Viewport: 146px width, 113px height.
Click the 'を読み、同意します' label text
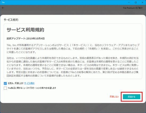(x=16, y=83)
